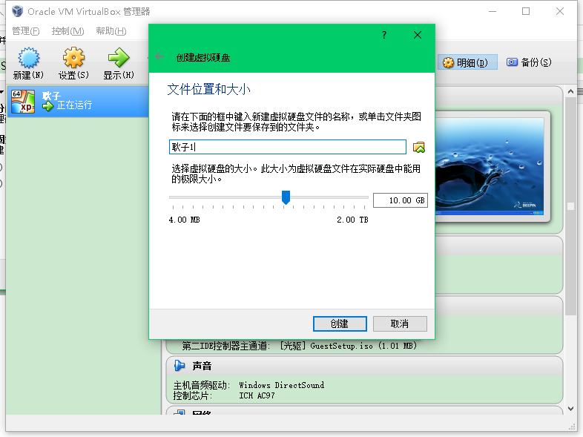Click the 声音 section header
583x437 pixels.
click(364, 366)
